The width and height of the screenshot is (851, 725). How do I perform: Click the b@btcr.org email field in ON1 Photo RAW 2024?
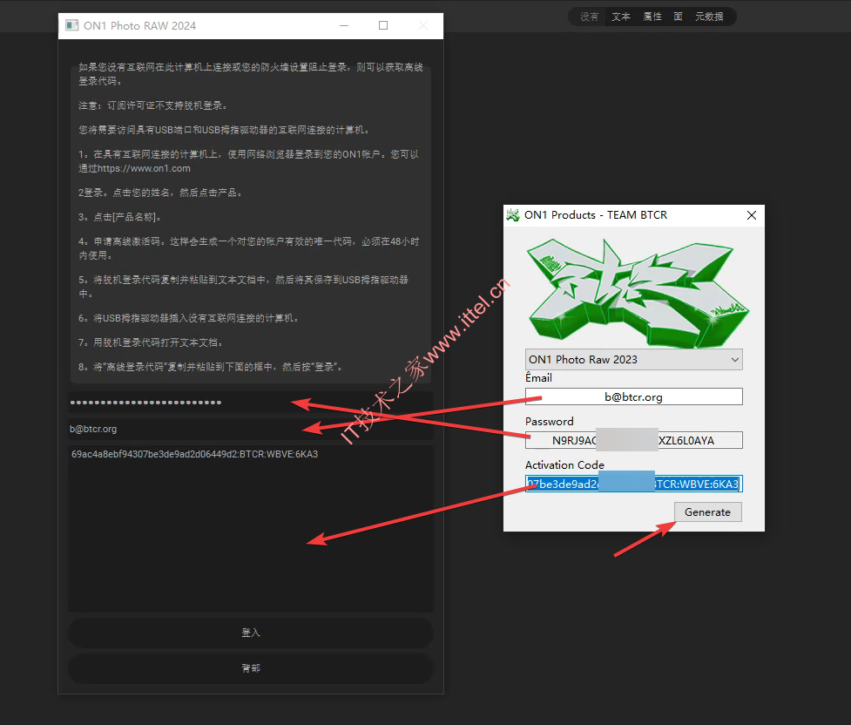pyautogui.click(x=250, y=429)
